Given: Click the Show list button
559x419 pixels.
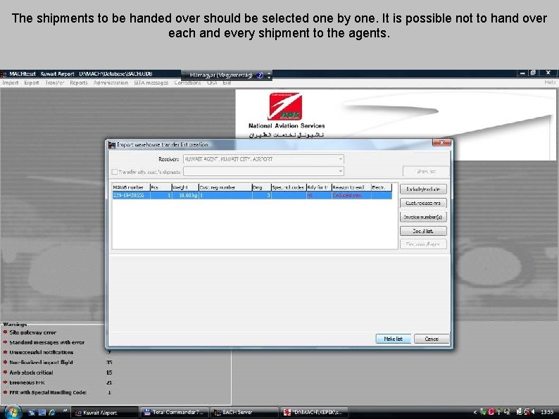Looking at the screenshot, I should click(426, 172).
